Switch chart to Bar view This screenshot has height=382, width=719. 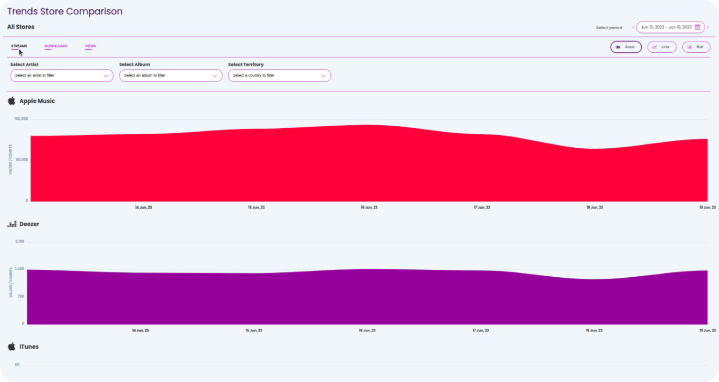[x=696, y=47]
